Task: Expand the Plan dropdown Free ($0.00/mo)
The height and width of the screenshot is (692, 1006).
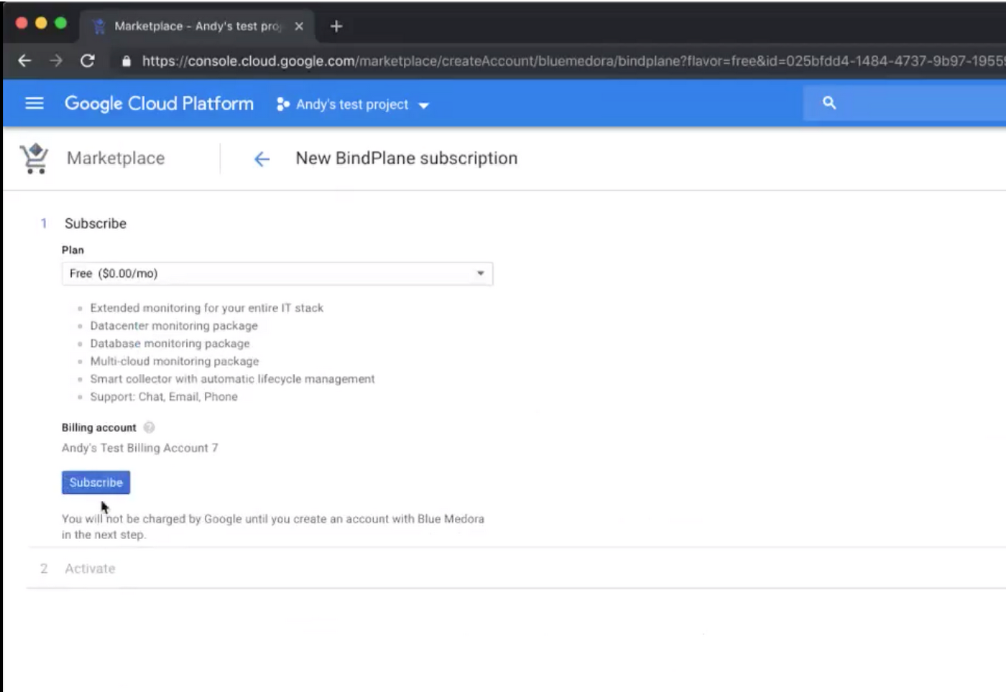Action: coord(277,273)
